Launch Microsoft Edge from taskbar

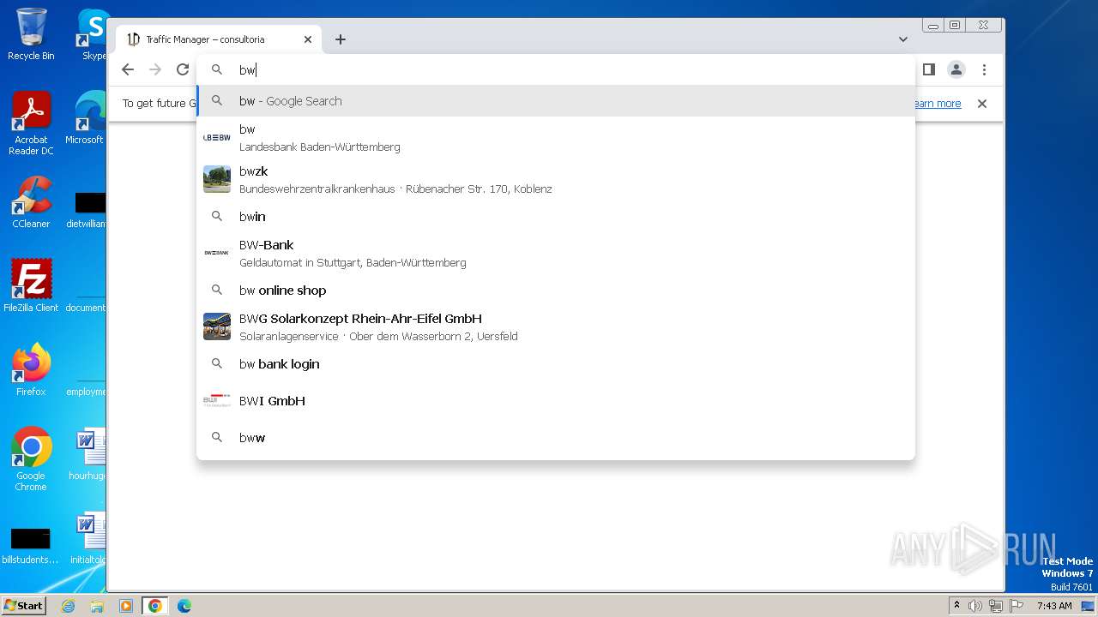184,606
